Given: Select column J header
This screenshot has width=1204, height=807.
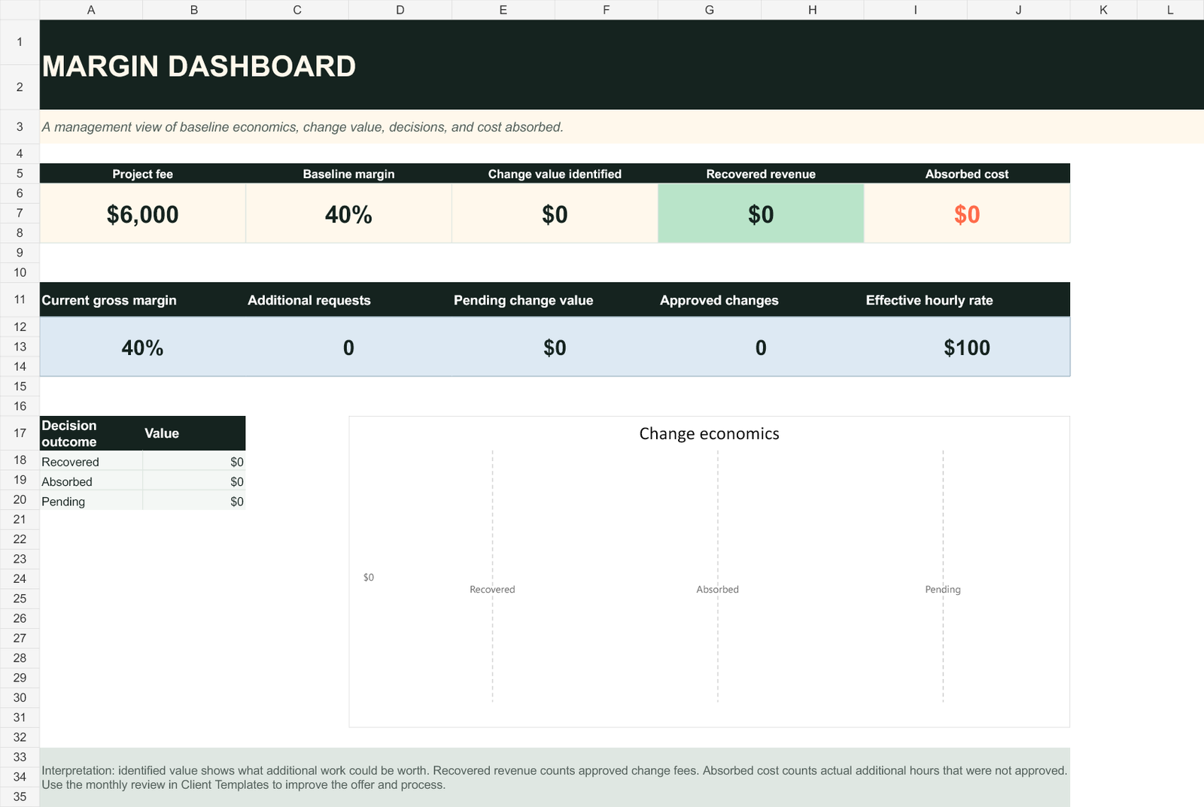Looking at the screenshot, I should pyautogui.click(x=1019, y=10).
